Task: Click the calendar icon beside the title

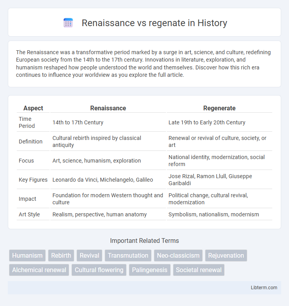Action: pos(68,23)
